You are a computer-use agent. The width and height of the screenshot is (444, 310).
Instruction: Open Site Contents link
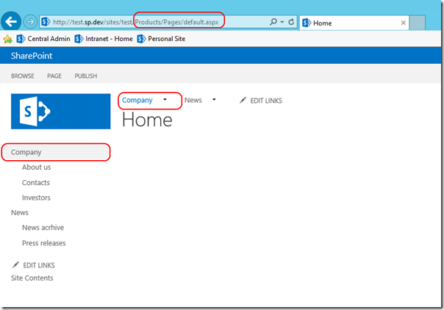pyautogui.click(x=32, y=278)
